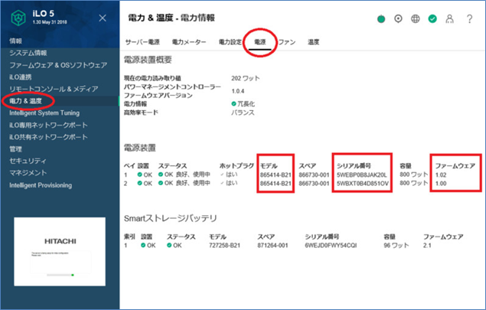This screenshot has height=310, width=486.
Task: Click bay 2 hot plug はい value
Action: [x=232, y=183]
